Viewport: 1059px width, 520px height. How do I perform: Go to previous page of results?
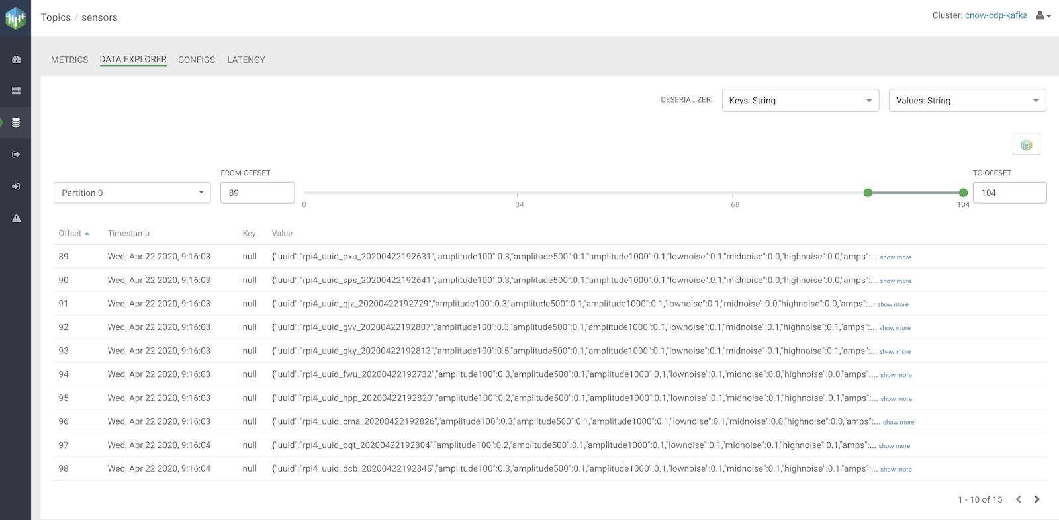click(1019, 499)
